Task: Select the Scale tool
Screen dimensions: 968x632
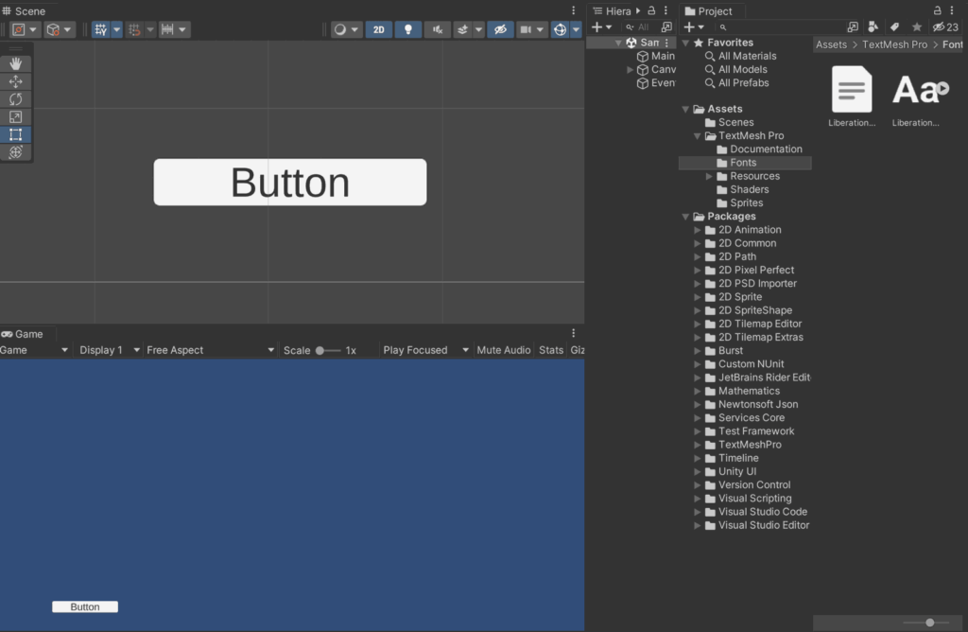Action: [14, 116]
